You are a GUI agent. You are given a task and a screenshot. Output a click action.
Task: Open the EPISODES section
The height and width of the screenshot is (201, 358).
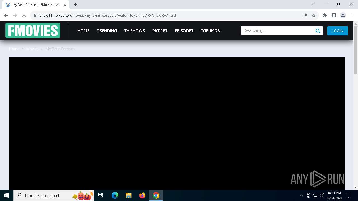[184, 31]
